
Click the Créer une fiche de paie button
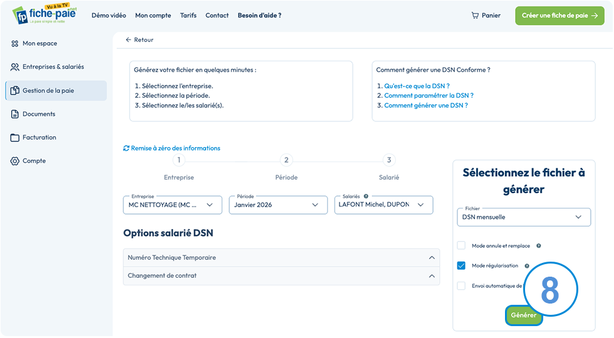click(559, 15)
